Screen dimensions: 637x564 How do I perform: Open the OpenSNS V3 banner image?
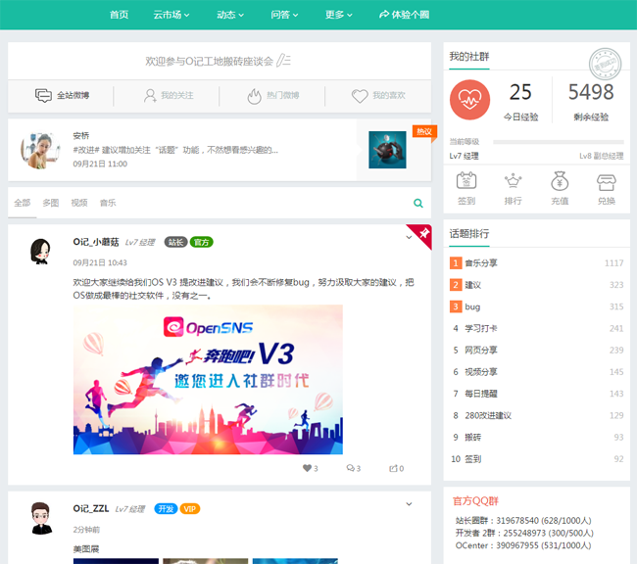[x=208, y=379]
